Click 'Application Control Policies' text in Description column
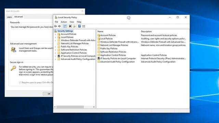This screenshot has width=219, height=123. pyautogui.click(x=154, y=55)
